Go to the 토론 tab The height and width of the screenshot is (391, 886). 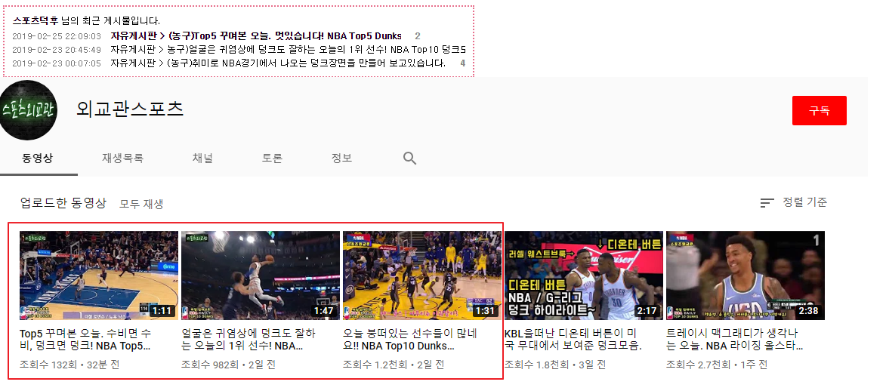272,159
